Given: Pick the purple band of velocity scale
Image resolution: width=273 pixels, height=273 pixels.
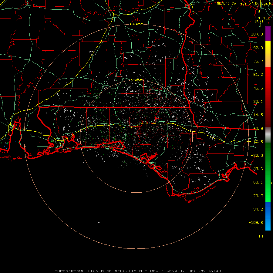Looking at the screenshot, I should [268, 34].
